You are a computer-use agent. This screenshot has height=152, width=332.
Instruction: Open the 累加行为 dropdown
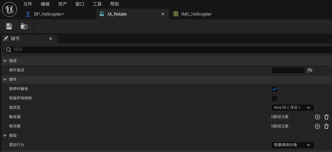293,145
